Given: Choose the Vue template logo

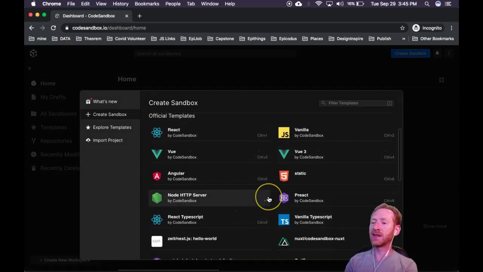Looking at the screenshot, I should (157, 154).
